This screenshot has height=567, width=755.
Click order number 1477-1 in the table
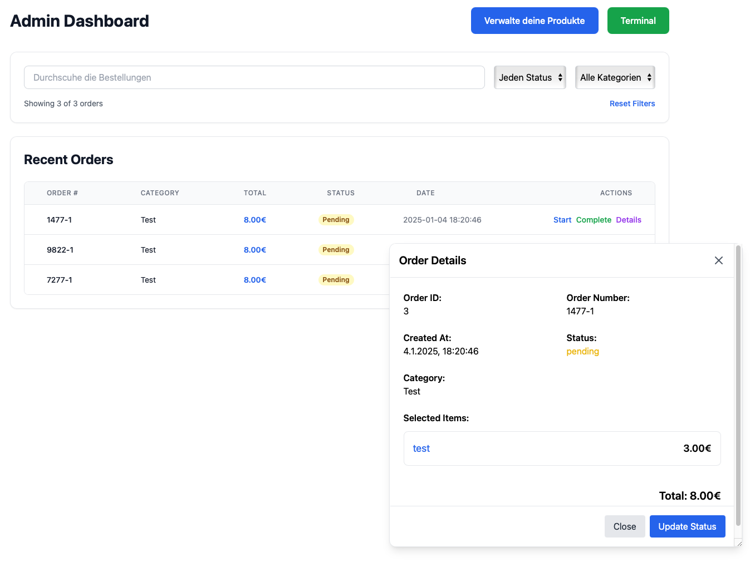[59, 220]
